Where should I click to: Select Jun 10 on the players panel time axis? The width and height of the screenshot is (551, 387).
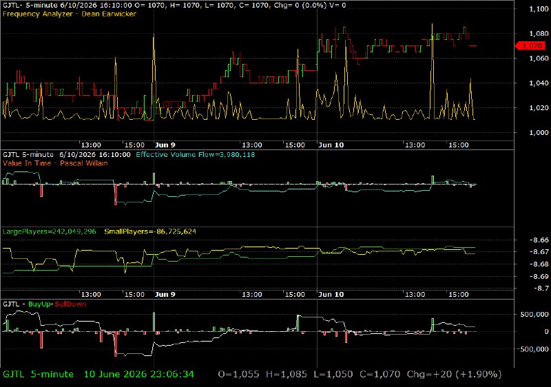[331, 294]
